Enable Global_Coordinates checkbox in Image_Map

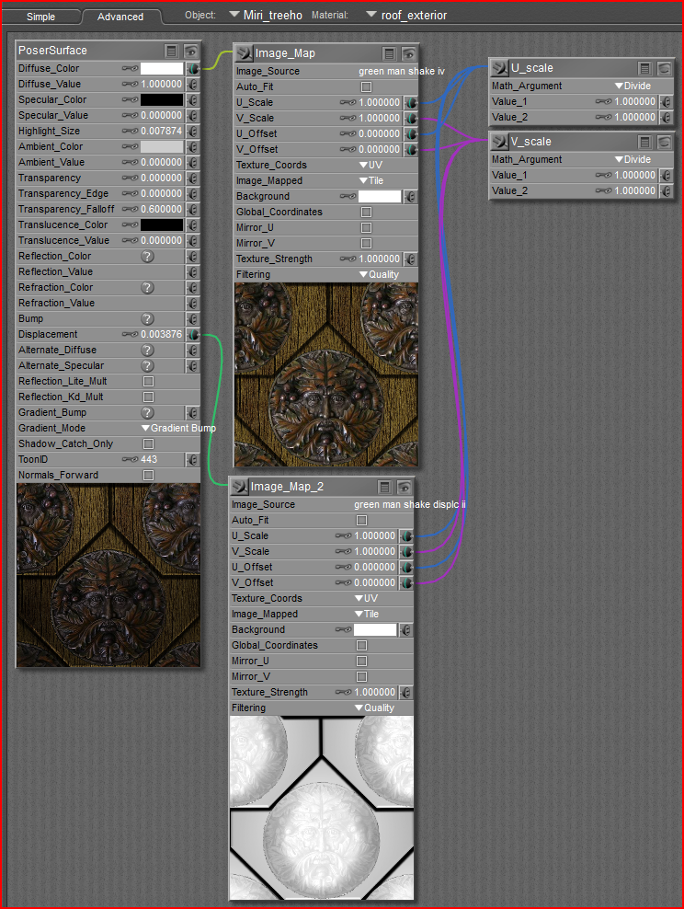tap(366, 213)
